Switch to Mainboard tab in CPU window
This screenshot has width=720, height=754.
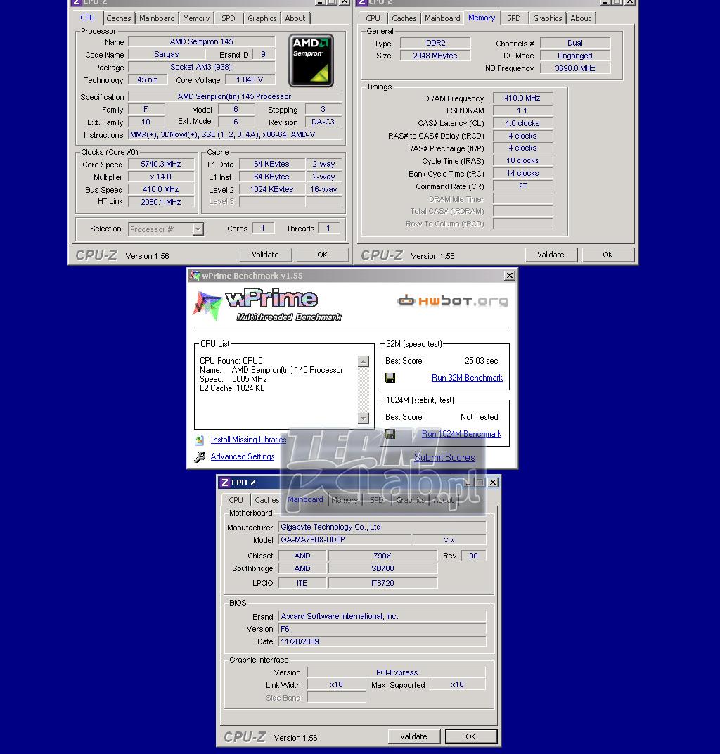(157, 18)
